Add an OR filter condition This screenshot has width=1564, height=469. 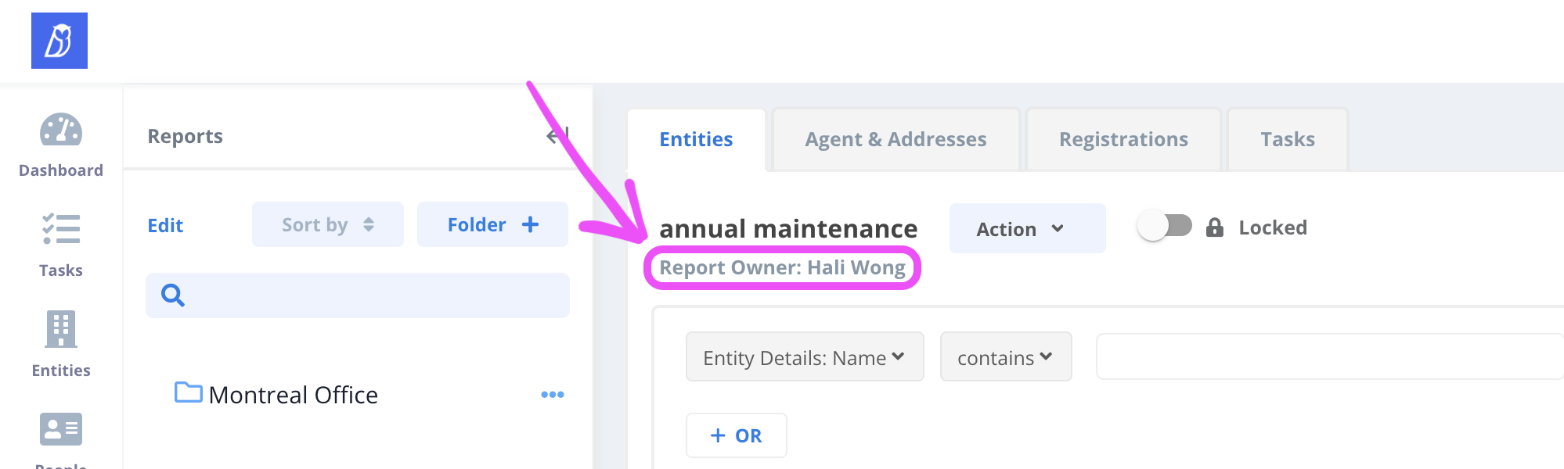pyautogui.click(x=736, y=435)
